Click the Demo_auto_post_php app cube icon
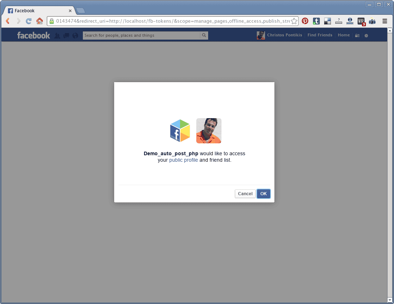Screen dimensions: 394x304 point(180,131)
